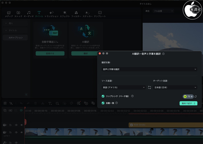Open the ステッカー tab
Screen dimensions: 203x144
[x=88, y=14]
